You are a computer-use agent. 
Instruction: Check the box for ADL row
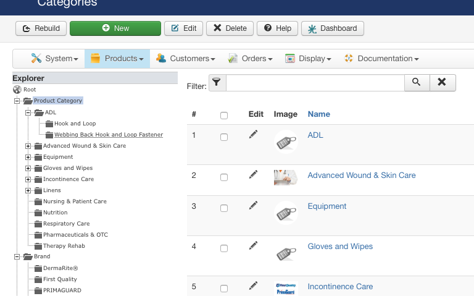click(224, 137)
